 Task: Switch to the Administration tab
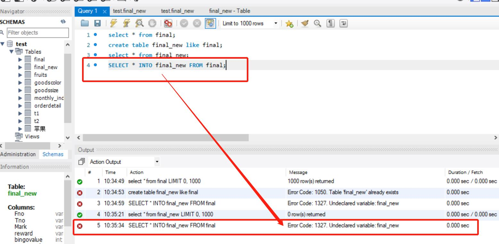click(x=18, y=154)
